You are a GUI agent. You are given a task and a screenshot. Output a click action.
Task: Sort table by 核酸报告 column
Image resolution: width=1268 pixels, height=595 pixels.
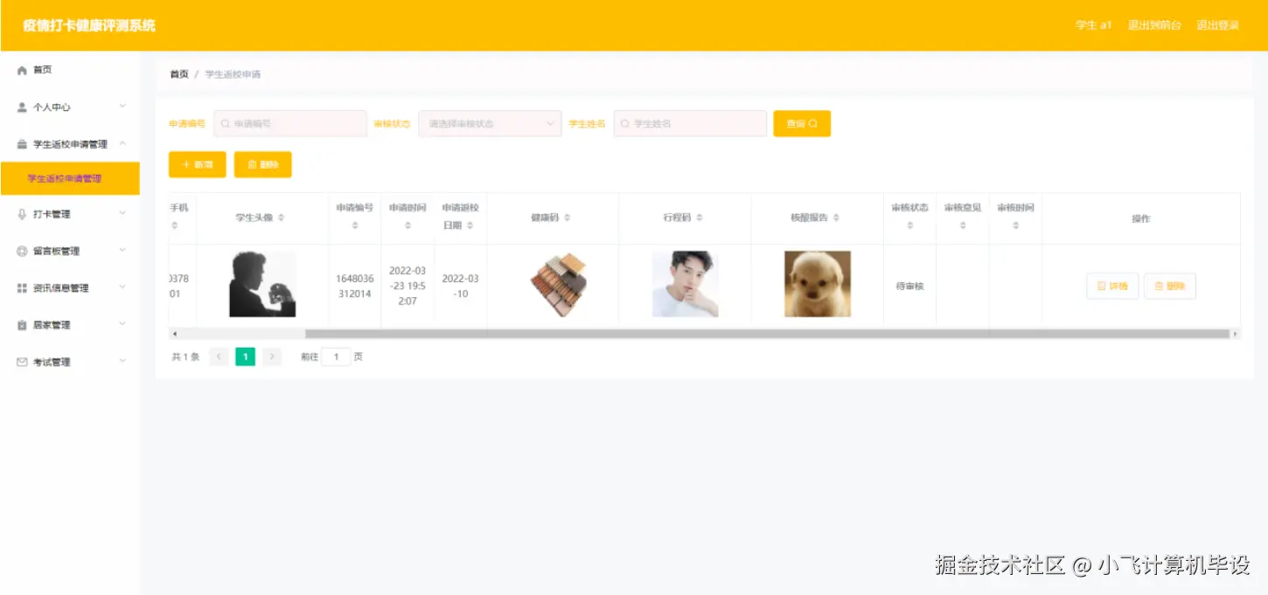pyautogui.click(x=836, y=218)
